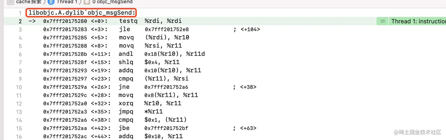Click line number 10 in the gutter
Image resolution: width=446 pixels, height=140 pixels.
coord(19,87)
